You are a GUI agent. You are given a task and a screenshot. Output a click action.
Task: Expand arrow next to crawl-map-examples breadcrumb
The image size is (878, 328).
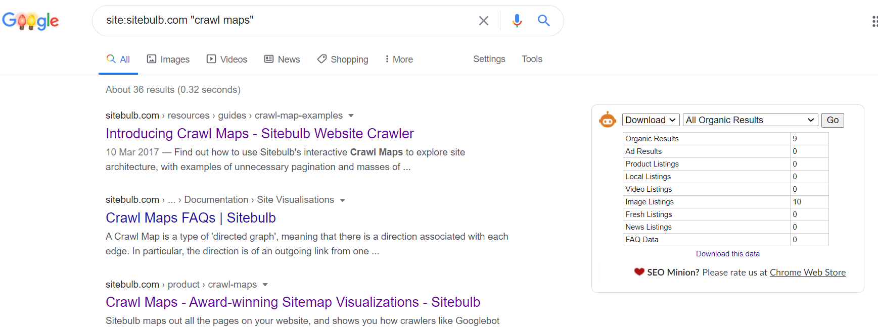351,116
